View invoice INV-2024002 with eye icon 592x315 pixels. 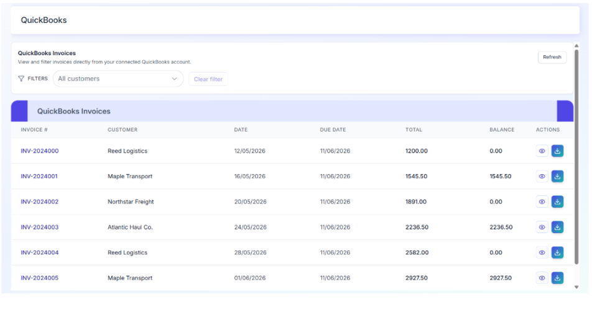tap(542, 202)
